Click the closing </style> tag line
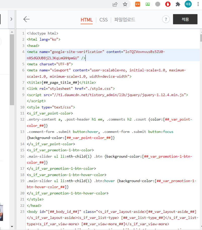Viewport: 202px width, 230px height. (x=35, y=199)
